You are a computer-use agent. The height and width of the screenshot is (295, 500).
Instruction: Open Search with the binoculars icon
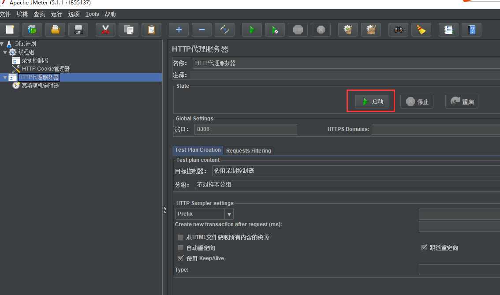(x=398, y=30)
